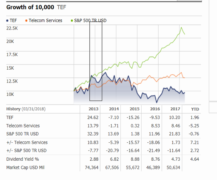Click Telecom Services 2015 value 0.32
This screenshot has width=217, height=180.
(x=135, y=126)
